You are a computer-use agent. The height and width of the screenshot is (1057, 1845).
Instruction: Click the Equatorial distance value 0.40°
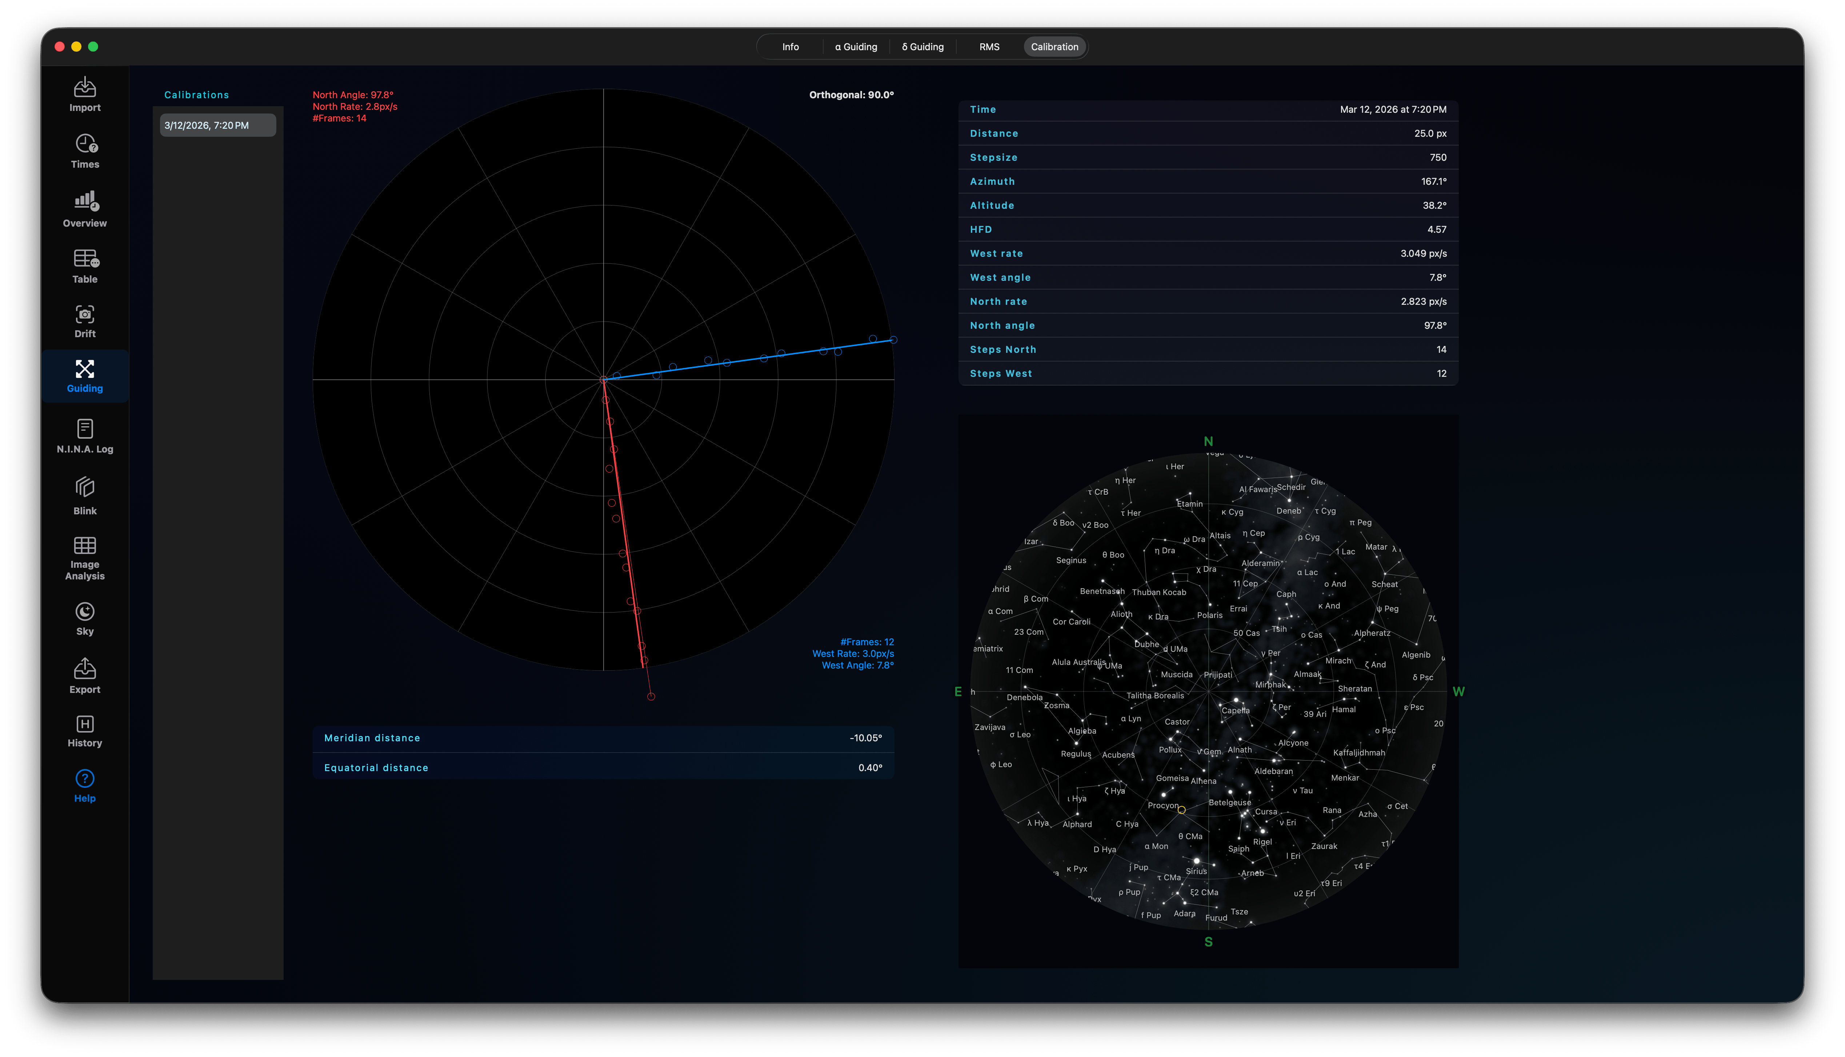[x=870, y=767]
